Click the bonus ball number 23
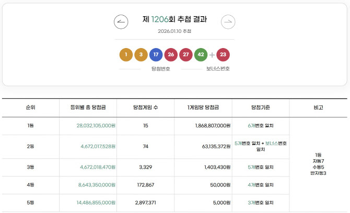The width and height of the screenshot is (350, 213). point(223,54)
